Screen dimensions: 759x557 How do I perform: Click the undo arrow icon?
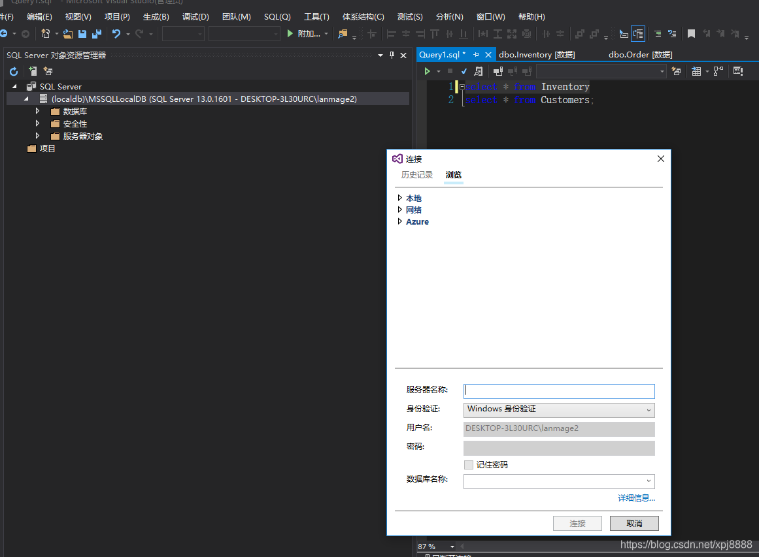[x=116, y=34]
